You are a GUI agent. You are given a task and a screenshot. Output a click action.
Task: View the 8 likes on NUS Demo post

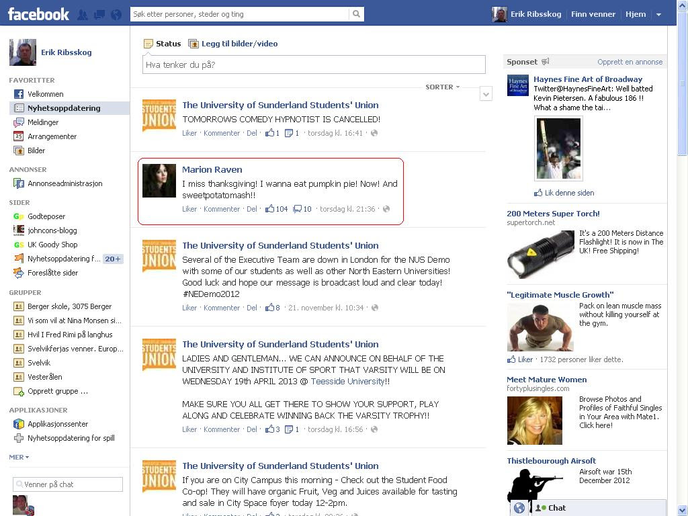(x=273, y=308)
